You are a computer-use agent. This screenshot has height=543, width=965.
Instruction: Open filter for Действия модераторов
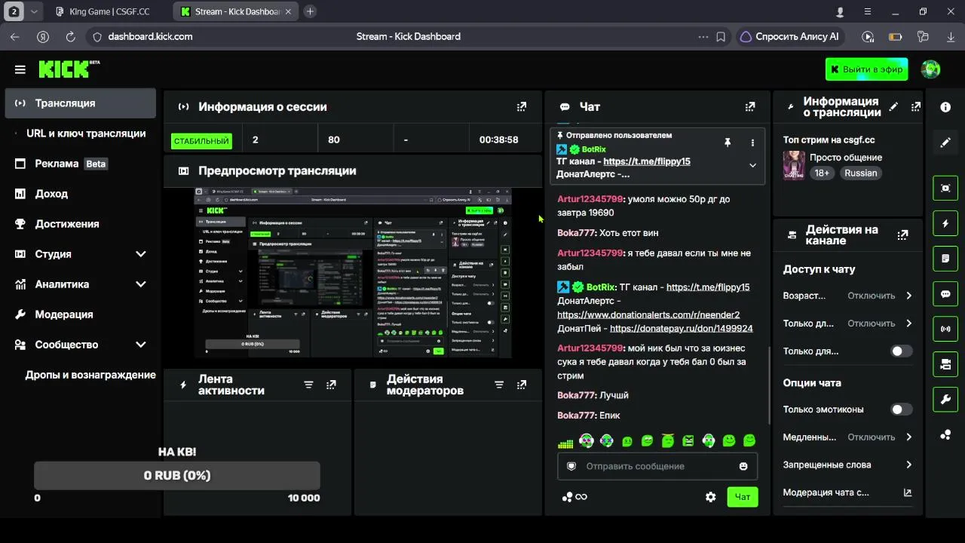click(x=499, y=385)
